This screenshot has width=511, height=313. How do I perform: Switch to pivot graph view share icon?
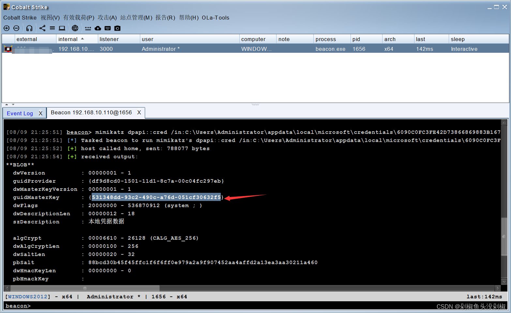click(x=42, y=28)
